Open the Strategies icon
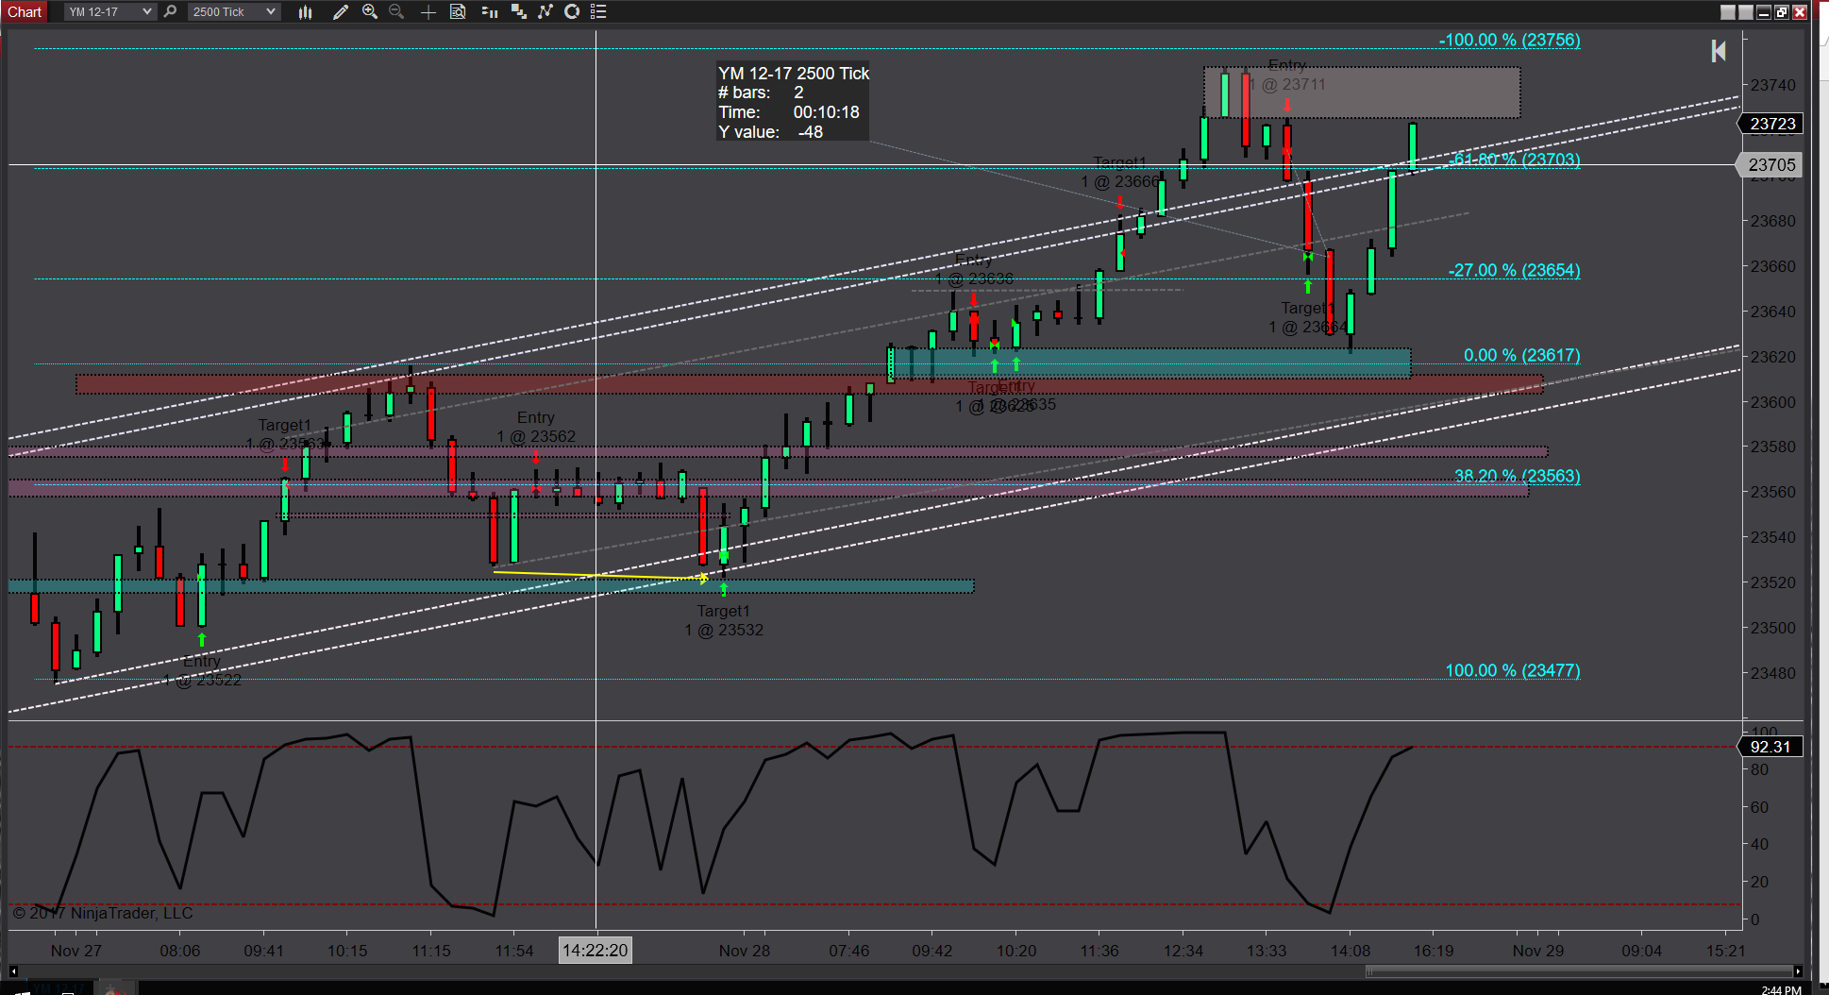The width and height of the screenshot is (1829, 995). tap(572, 11)
